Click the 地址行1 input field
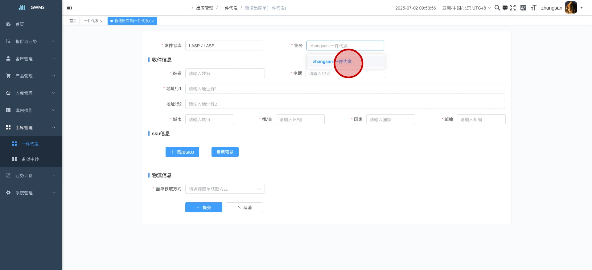The width and height of the screenshot is (592, 270). pyautogui.click(x=345, y=89)
